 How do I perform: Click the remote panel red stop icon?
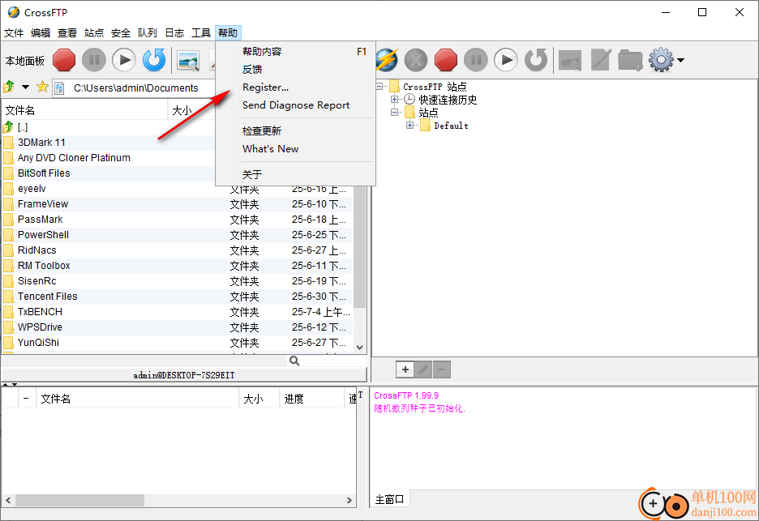(x=446, y=60)
